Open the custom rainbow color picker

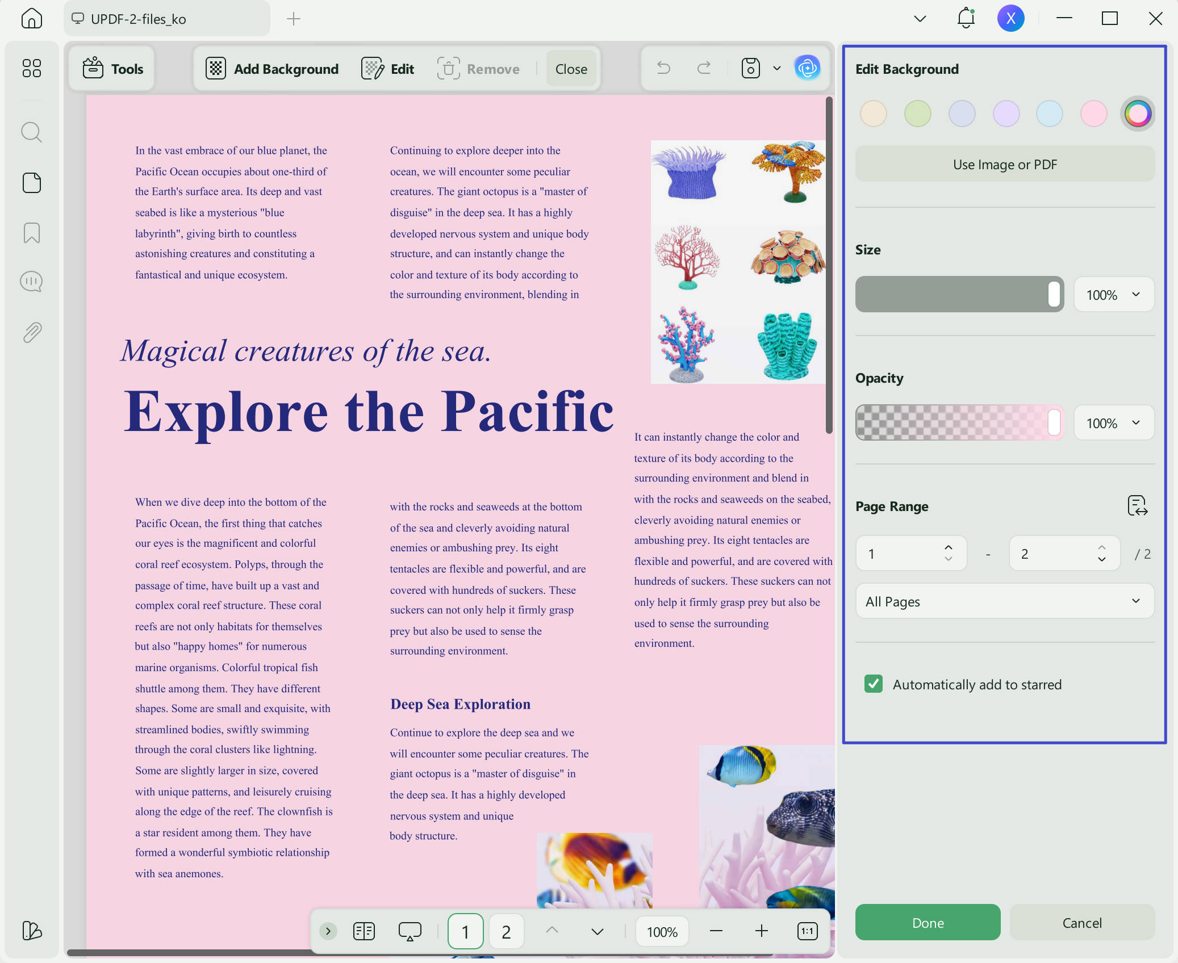(x=1138, y=114)
